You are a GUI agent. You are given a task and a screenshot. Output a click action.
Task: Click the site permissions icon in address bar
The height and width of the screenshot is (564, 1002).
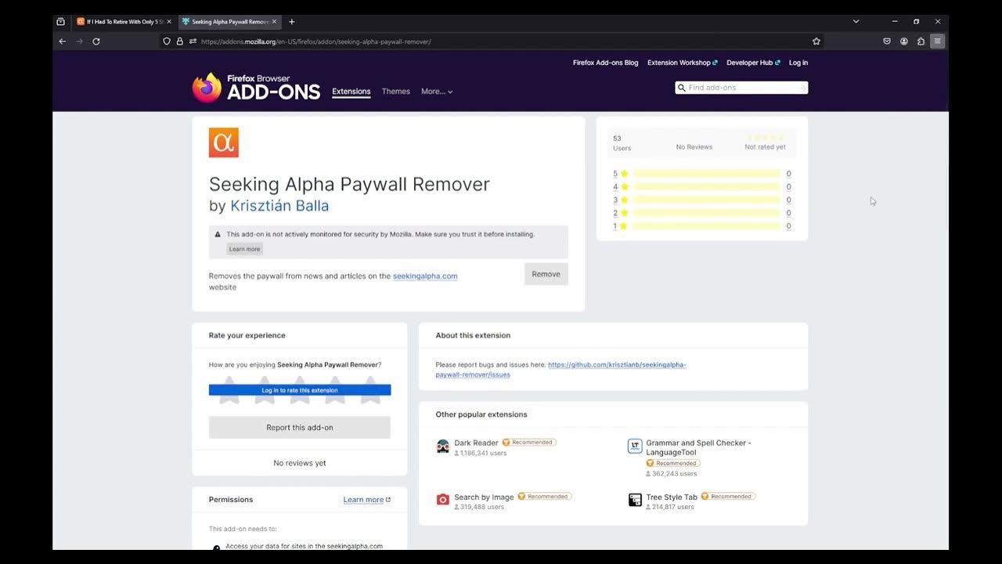click(x=193, y=42)
